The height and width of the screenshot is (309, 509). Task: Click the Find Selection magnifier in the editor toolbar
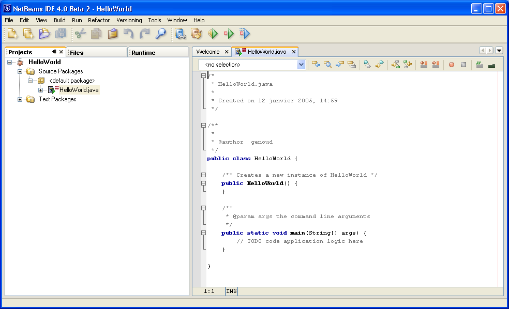coord(328,65)
